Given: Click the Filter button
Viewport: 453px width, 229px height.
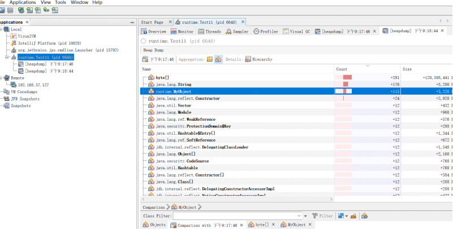Looking at the screenshot, I should click(322, 216).
